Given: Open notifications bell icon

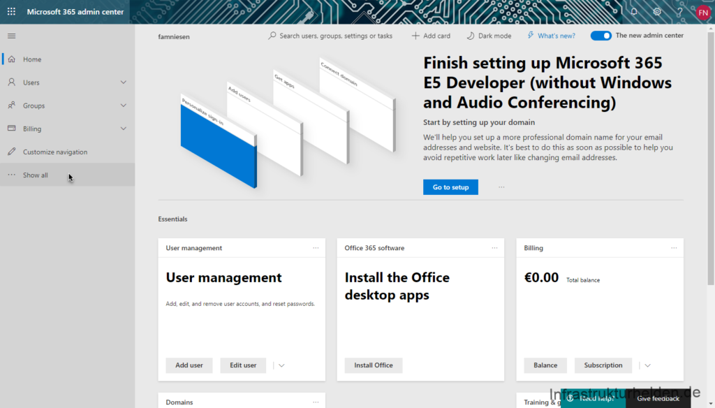Looking at the screenshot, I should [x=634, y=12].
